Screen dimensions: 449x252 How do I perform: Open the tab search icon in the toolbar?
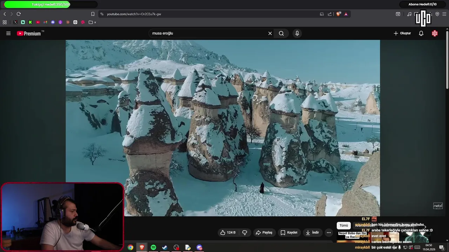pyautogui.click(x=398, y=14)
